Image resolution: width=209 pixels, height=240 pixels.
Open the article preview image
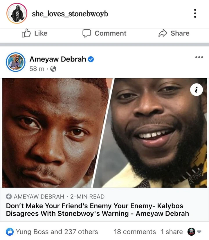coord(105,133)
